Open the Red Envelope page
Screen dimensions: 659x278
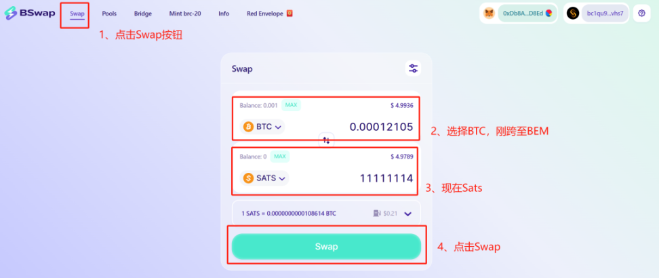point(269,14)
